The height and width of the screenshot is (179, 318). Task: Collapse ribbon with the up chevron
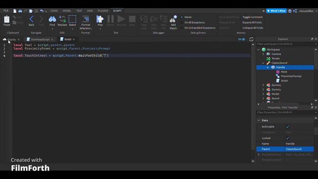pos(263,11)
